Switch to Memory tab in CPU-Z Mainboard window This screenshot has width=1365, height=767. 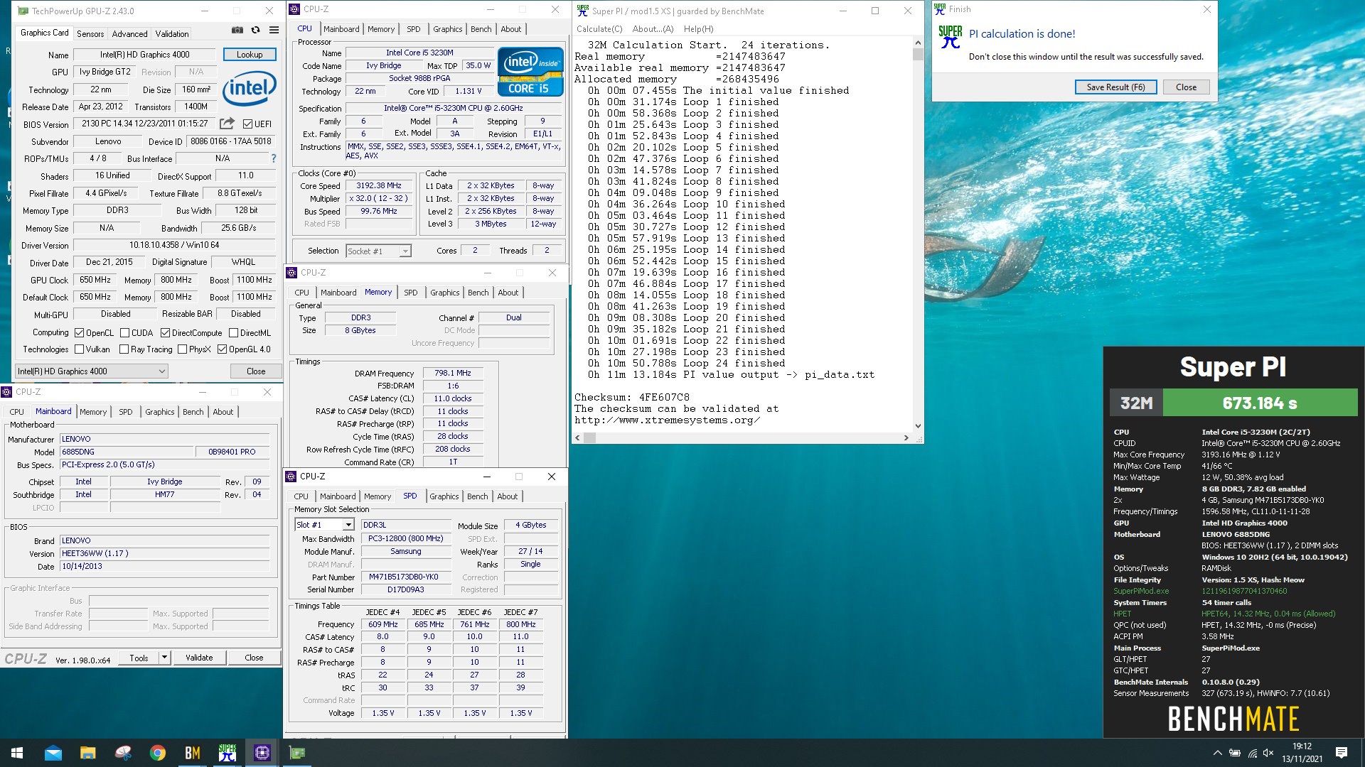point(93,412)
